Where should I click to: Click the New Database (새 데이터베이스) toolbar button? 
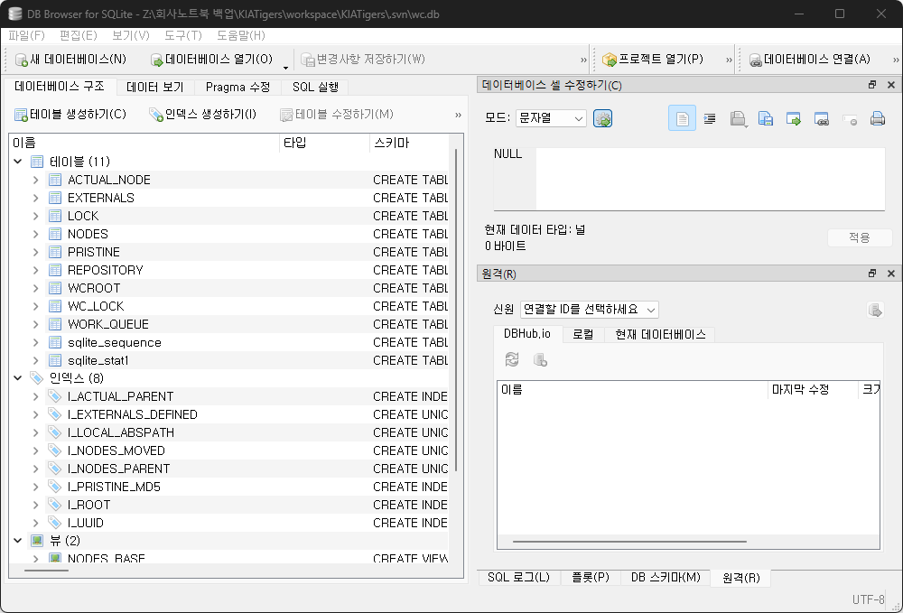pos(70,60)
